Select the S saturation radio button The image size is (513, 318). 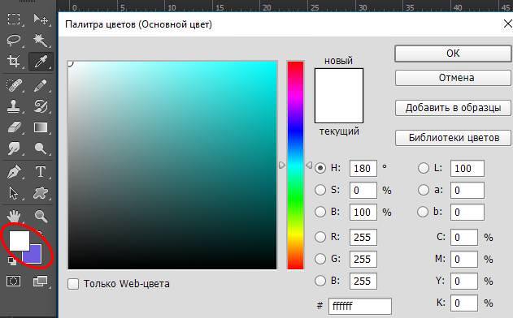pyautogui.click(x=320, y=190)
